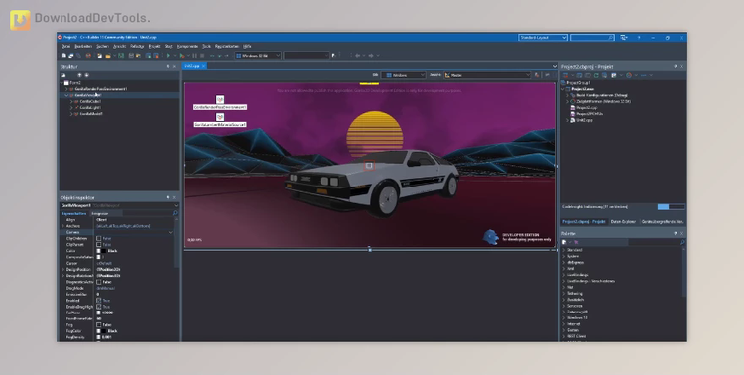Image resolution: width=744 pixels, height=375 pixels.
Task: Click the Open folder toolbar icon
Action: [108, 56]
